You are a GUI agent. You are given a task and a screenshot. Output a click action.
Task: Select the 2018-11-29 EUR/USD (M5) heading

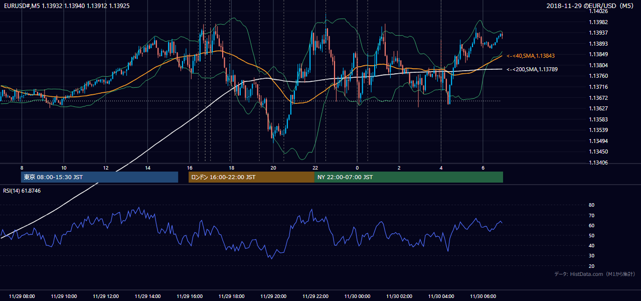tap(591, 6)
